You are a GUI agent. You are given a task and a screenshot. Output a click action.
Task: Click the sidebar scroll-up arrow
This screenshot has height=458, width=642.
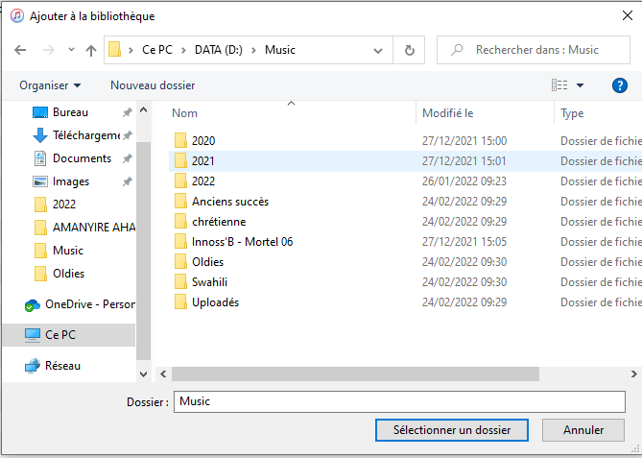coord(143,110)
